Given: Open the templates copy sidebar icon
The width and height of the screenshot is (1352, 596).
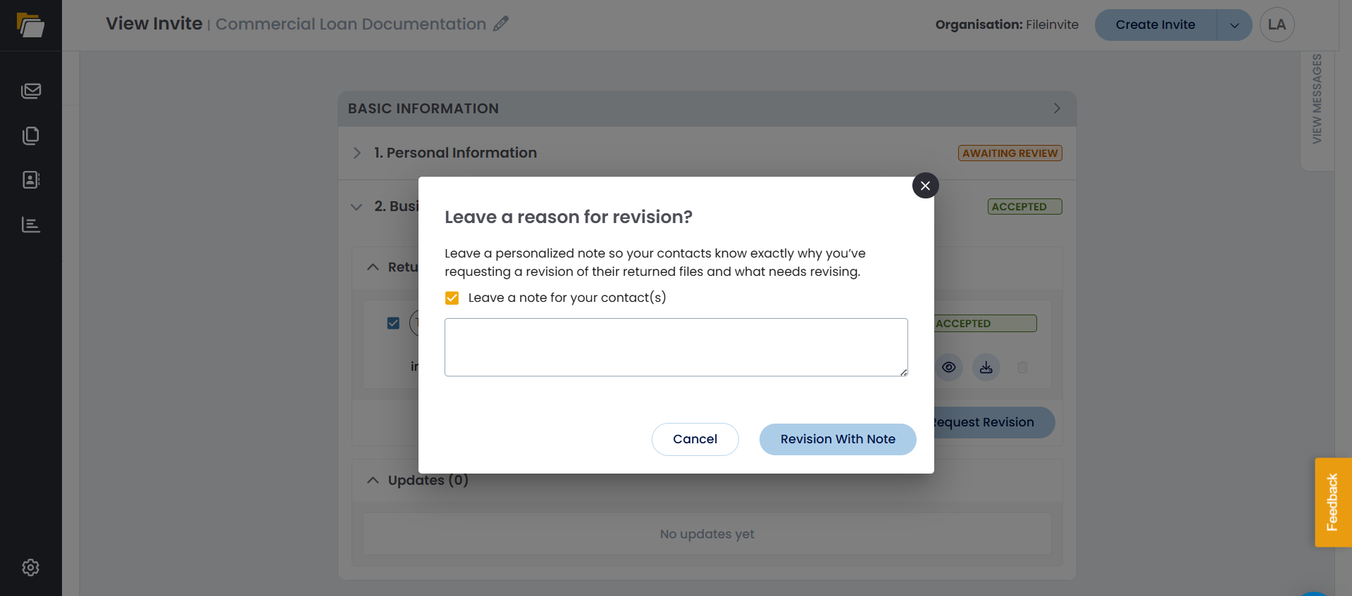Looking at the screenshot, I should click(x=31, y=135).
